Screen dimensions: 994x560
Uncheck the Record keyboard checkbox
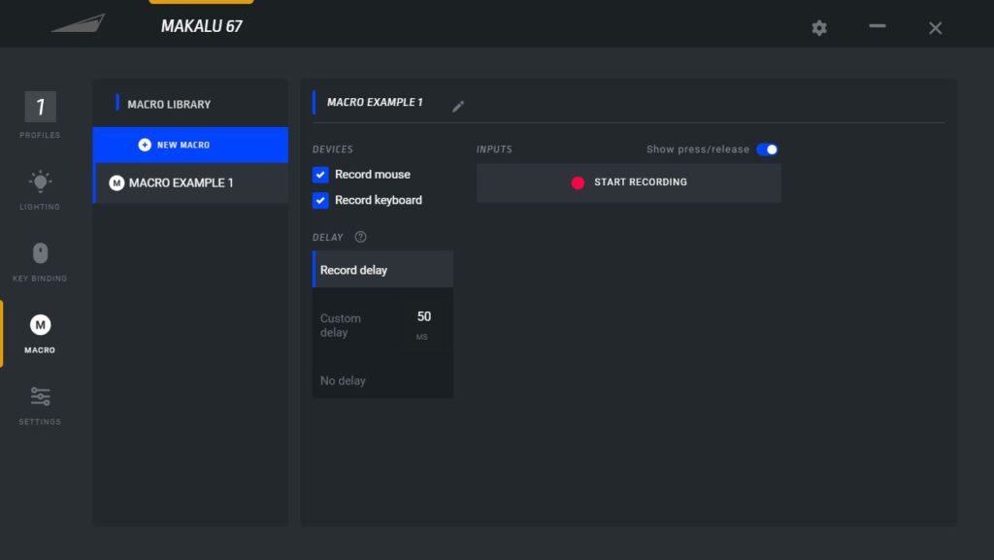click(321, 200)
